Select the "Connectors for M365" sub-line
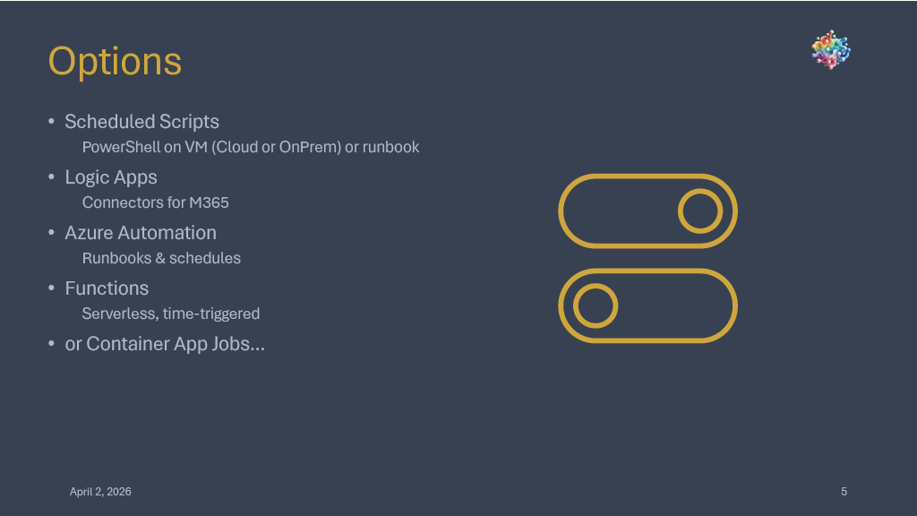Image resolution: width=917 pixels, height=516 pixels. click(155, 202)
